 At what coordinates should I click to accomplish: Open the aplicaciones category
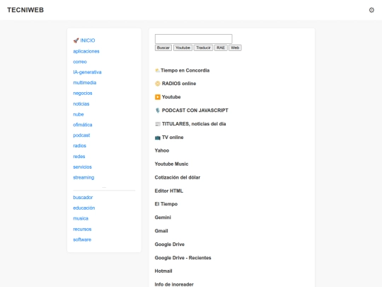[86, 51]
